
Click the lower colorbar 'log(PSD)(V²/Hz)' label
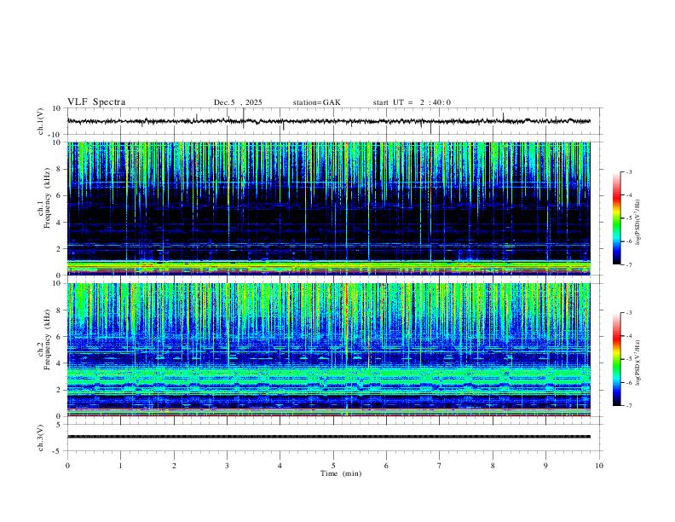(638, 363)
